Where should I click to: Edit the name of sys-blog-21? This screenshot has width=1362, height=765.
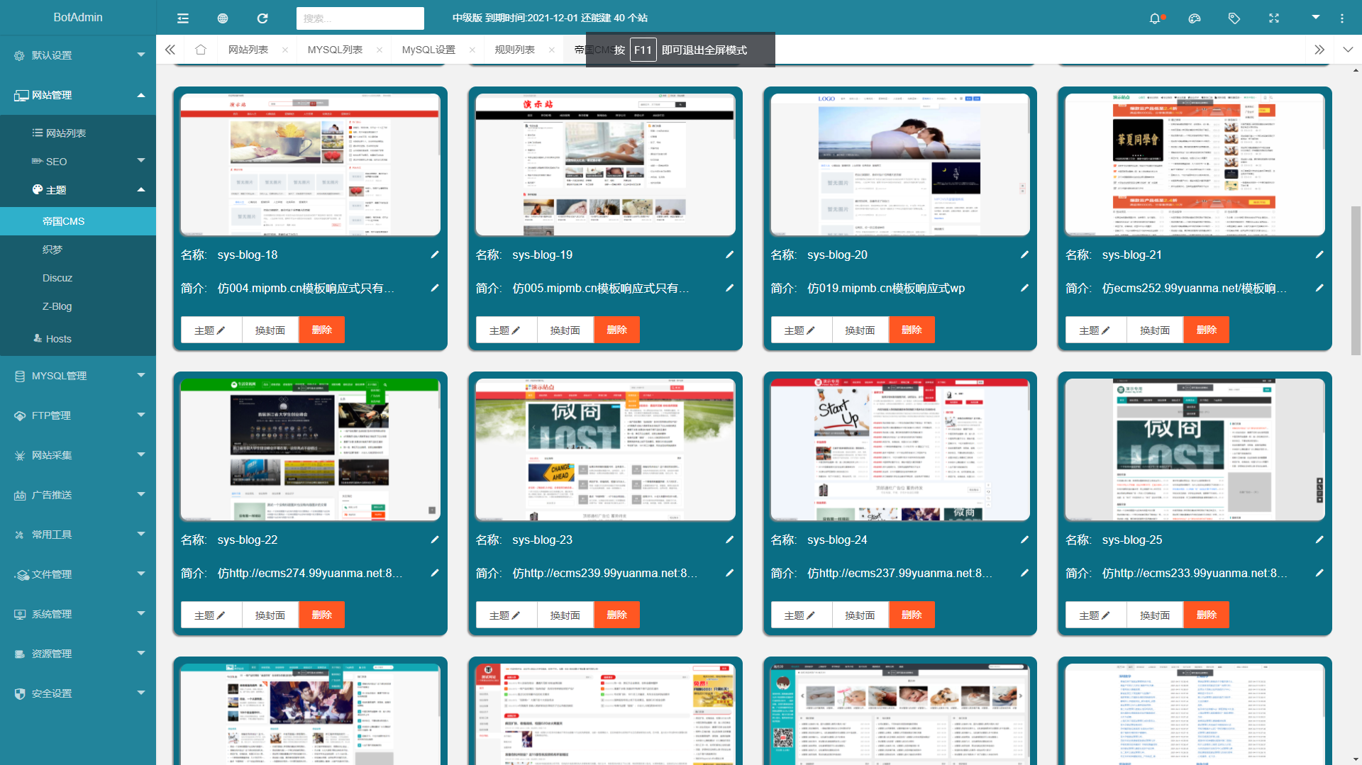pos(1319,255)
